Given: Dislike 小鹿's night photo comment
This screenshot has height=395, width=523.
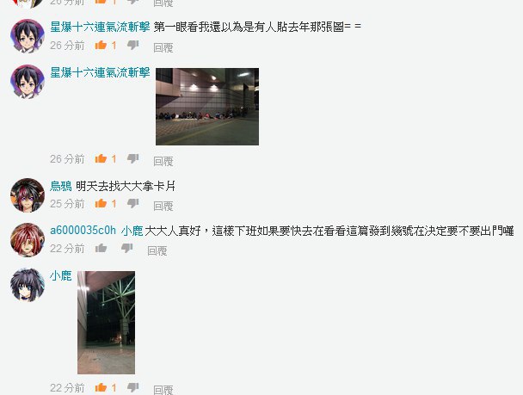Looking at the screenshot, I should pyautogui.click(x=133, y=387).
